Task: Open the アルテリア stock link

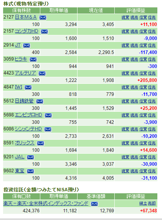Action: [26, 73]
